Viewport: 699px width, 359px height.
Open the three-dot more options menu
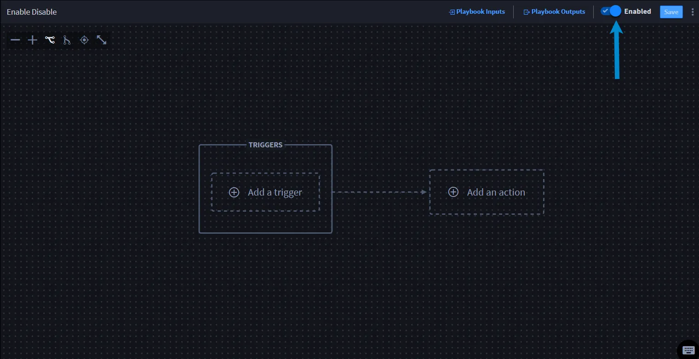click(693, 12)
